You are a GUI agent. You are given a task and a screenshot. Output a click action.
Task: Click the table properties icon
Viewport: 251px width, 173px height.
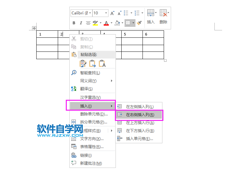click(x=74, y=146)
